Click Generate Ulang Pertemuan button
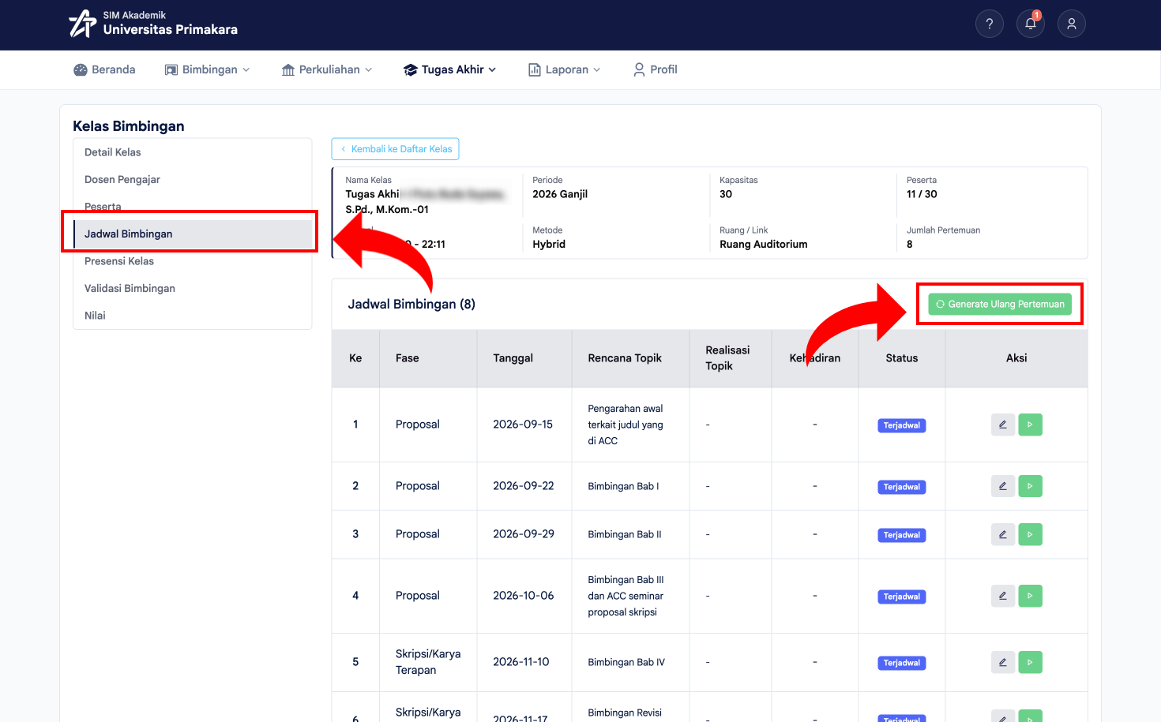 tap(1000, 304)
